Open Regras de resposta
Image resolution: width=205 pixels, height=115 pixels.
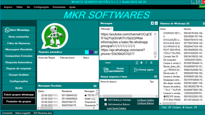click(x=19, y=69)
